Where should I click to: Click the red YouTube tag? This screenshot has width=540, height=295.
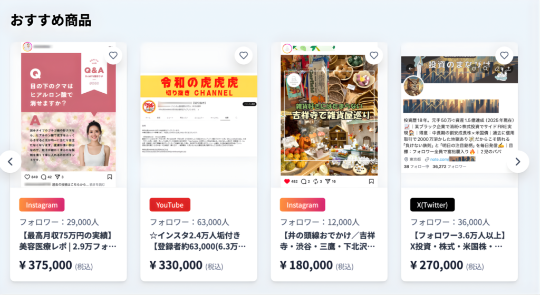click(170, 205)
